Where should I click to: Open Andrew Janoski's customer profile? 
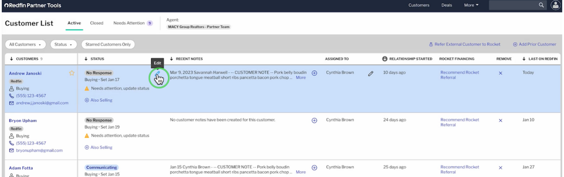point(25,74)
